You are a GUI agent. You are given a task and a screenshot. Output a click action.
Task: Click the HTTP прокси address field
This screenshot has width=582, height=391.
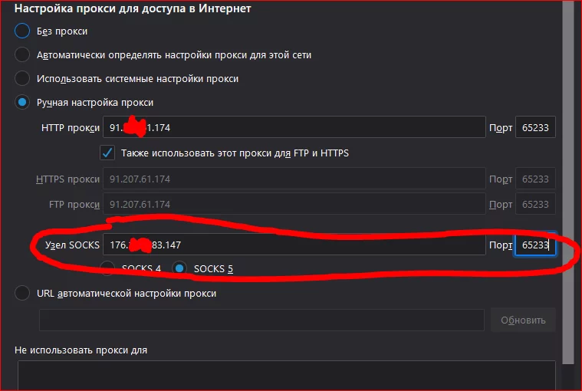(294, 127)
